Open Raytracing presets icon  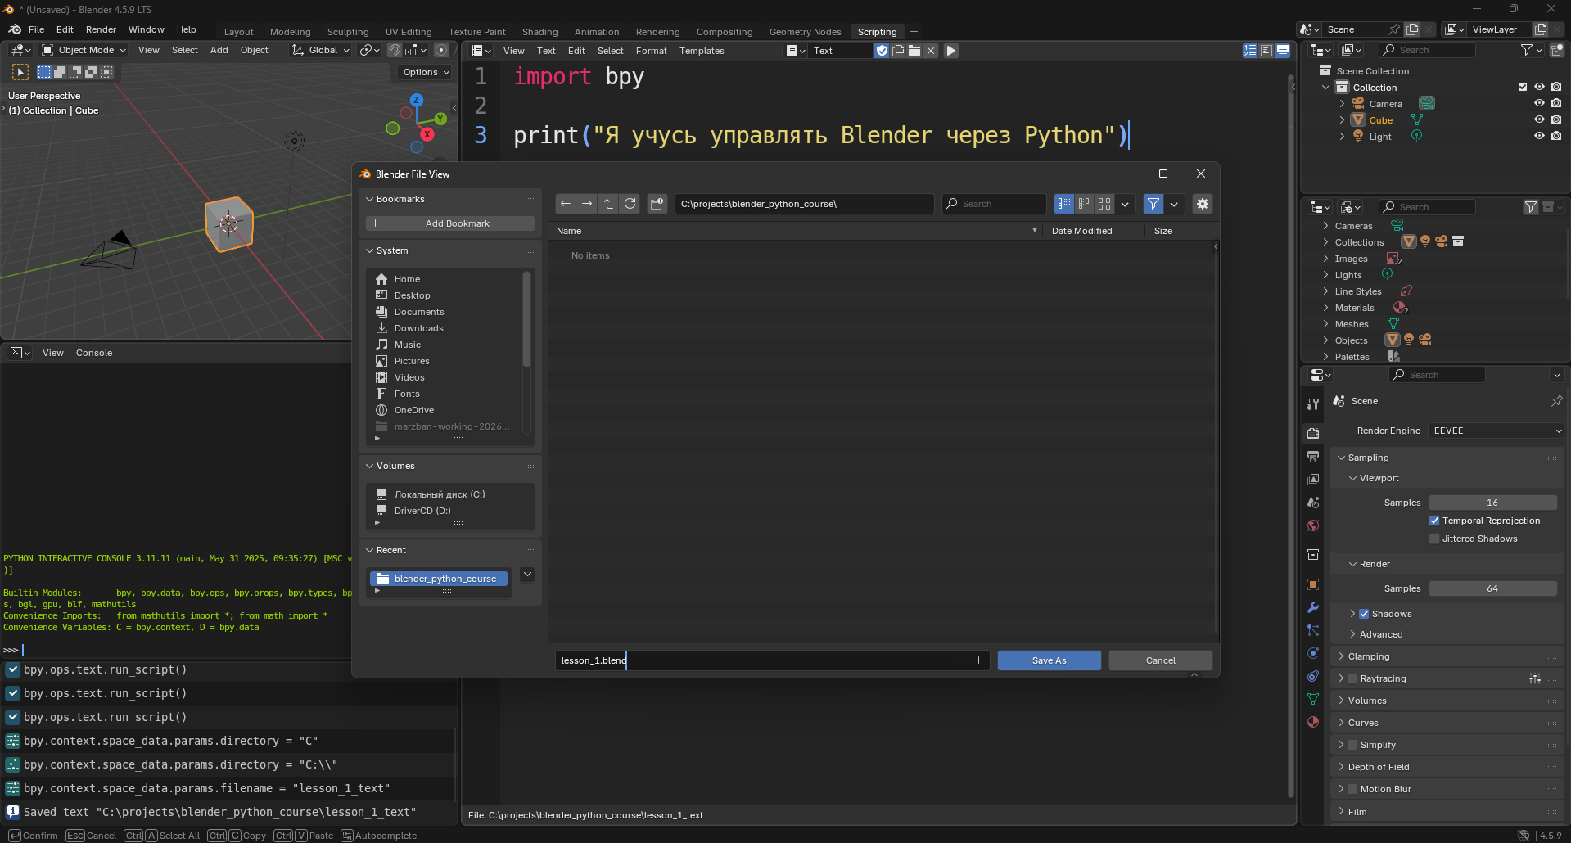coord(1535,678)
